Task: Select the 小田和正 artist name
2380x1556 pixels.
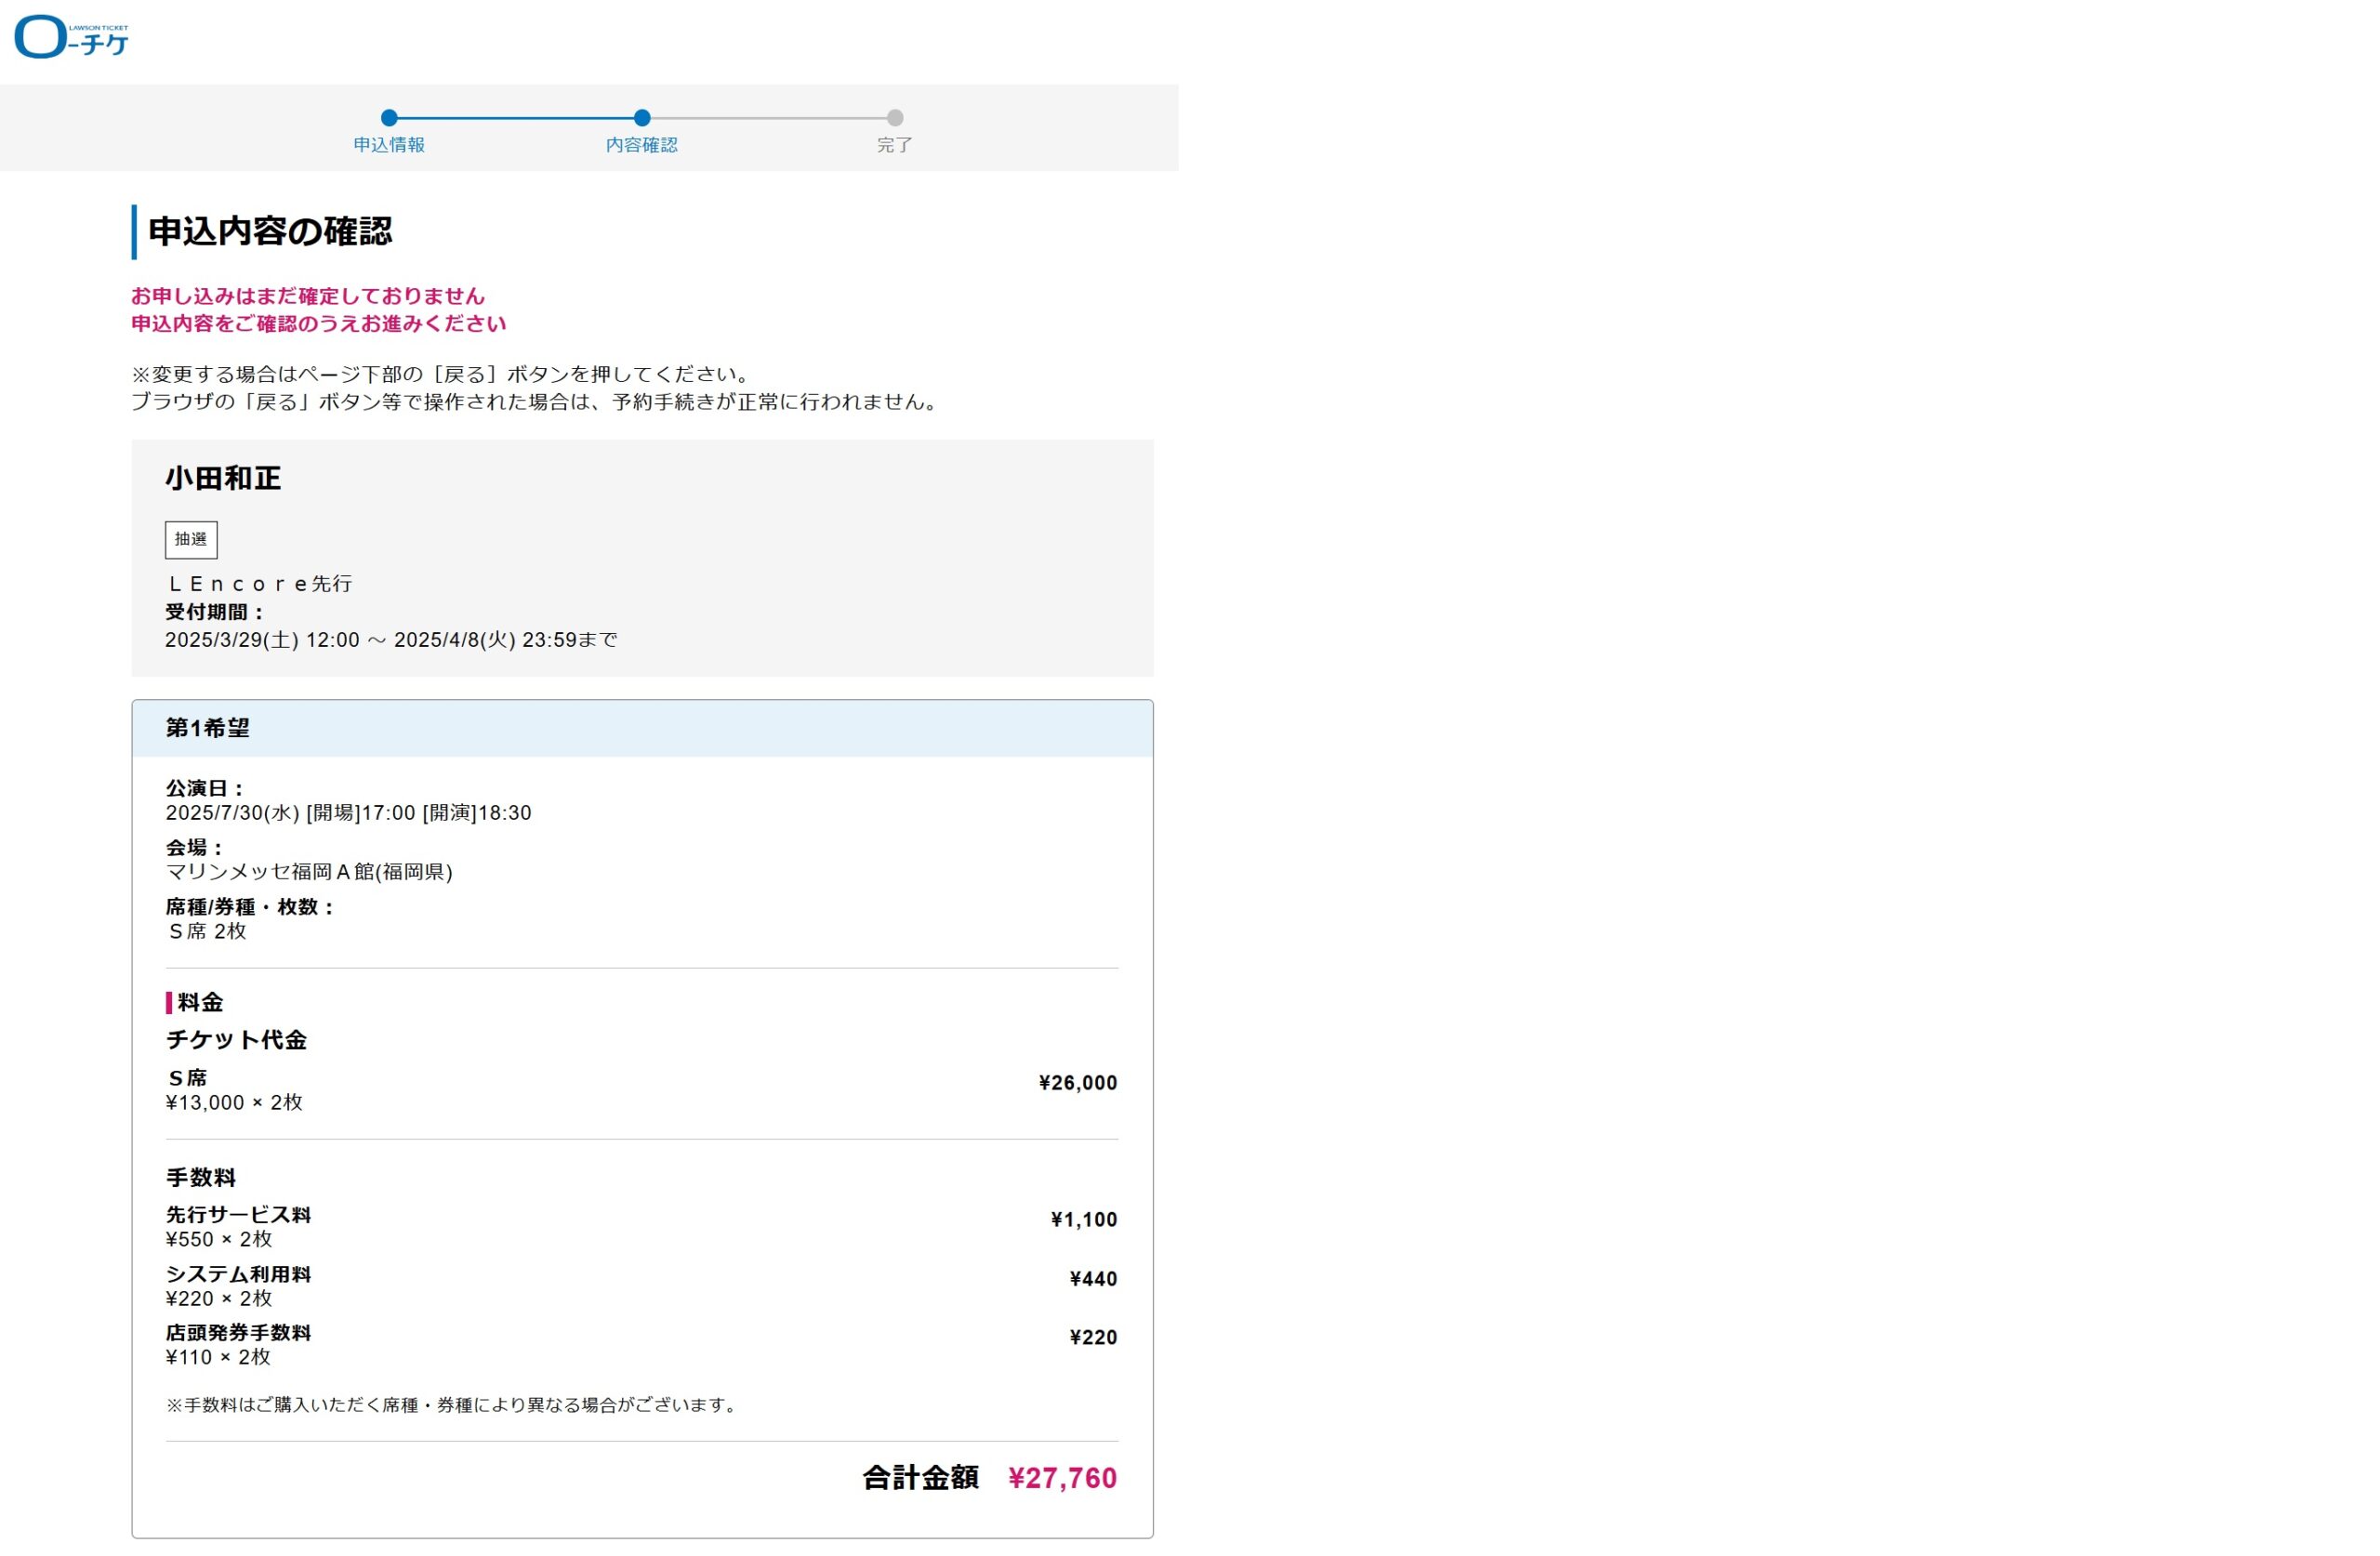Action: coord(223,479)
